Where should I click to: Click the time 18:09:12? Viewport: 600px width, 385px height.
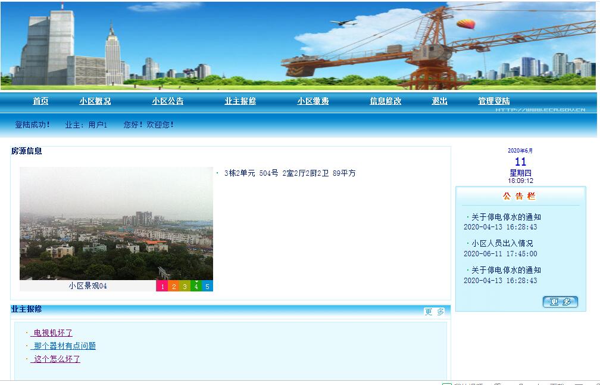(520, 181)
